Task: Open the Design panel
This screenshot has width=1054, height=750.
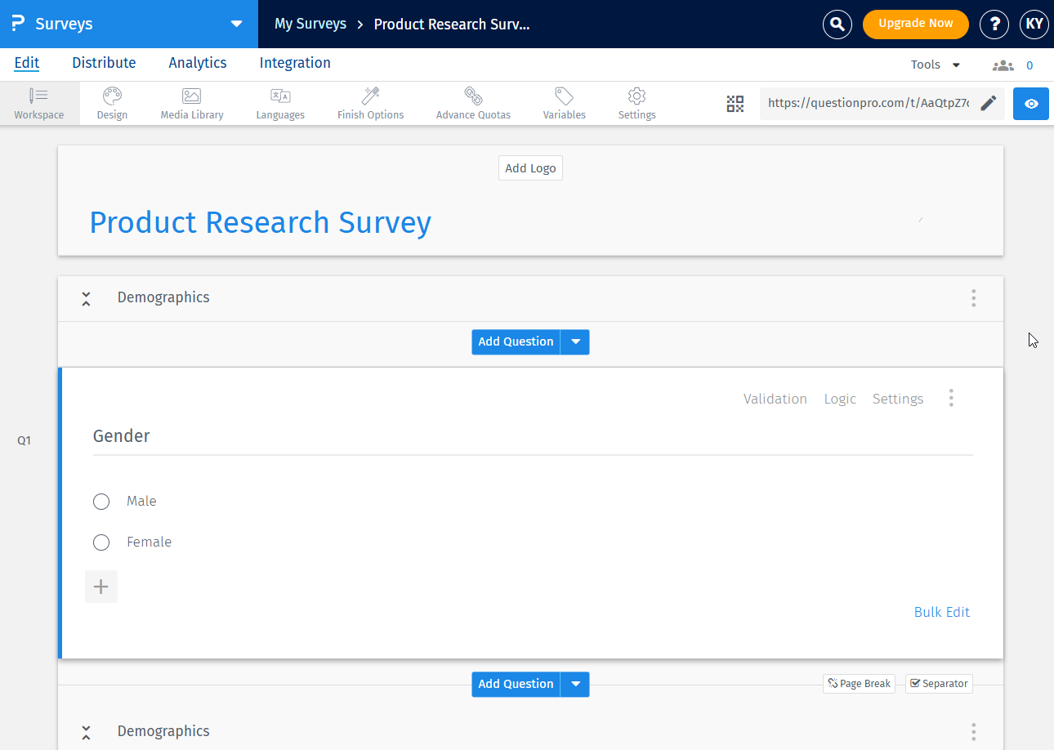Action: pos(112,103)
